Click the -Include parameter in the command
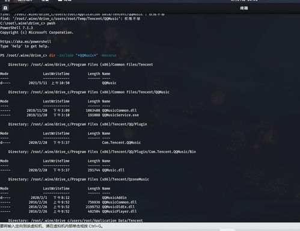The image size is (300, 231). 66,55
